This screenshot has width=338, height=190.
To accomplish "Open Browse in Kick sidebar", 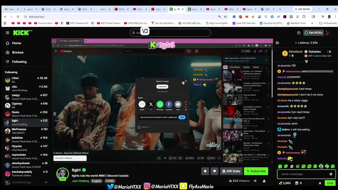I will (x=18, y=52).
